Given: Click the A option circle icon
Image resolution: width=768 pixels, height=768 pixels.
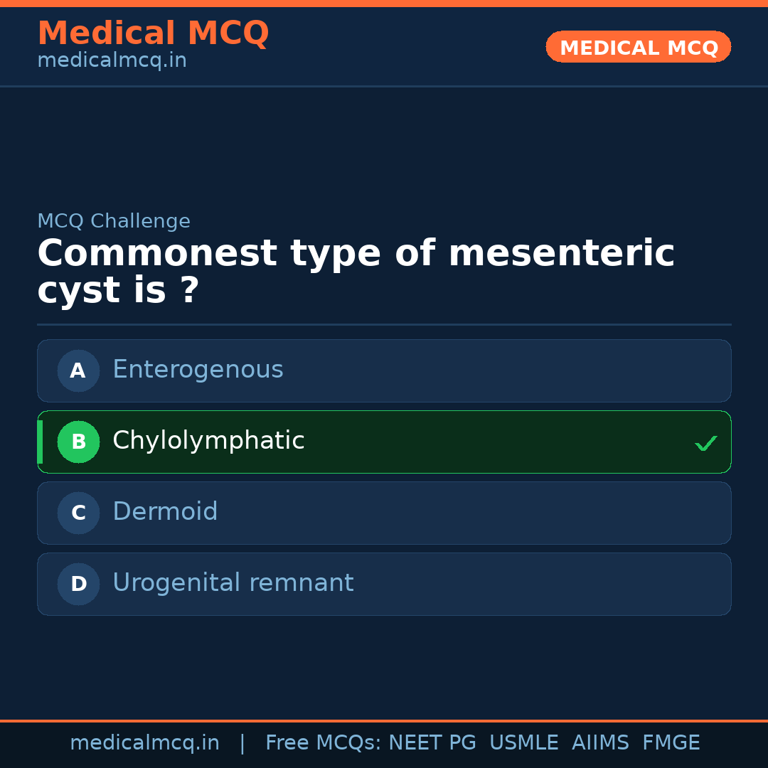Looking at the screenshot, I should coord(78,370).
